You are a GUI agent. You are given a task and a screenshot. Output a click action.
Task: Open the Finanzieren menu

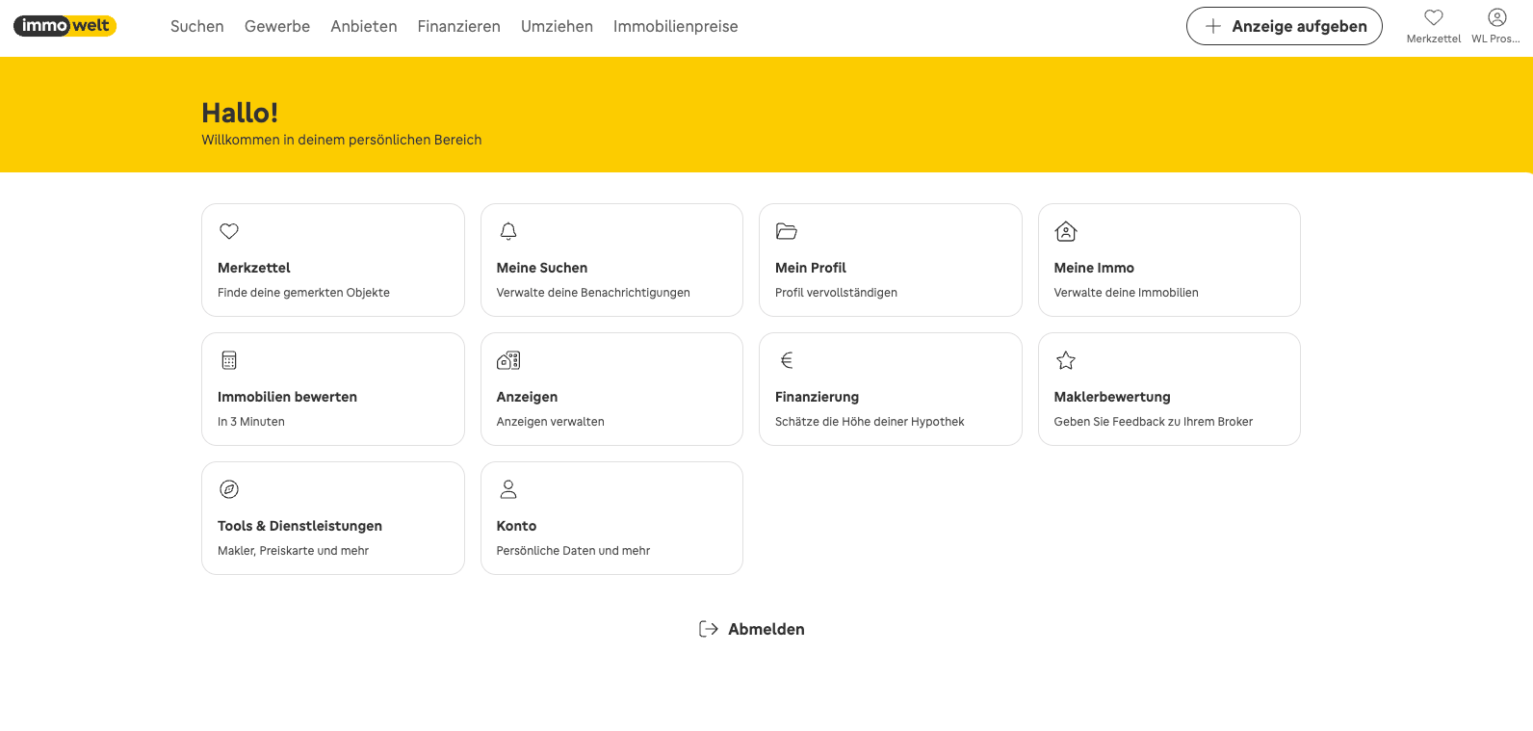459,26
